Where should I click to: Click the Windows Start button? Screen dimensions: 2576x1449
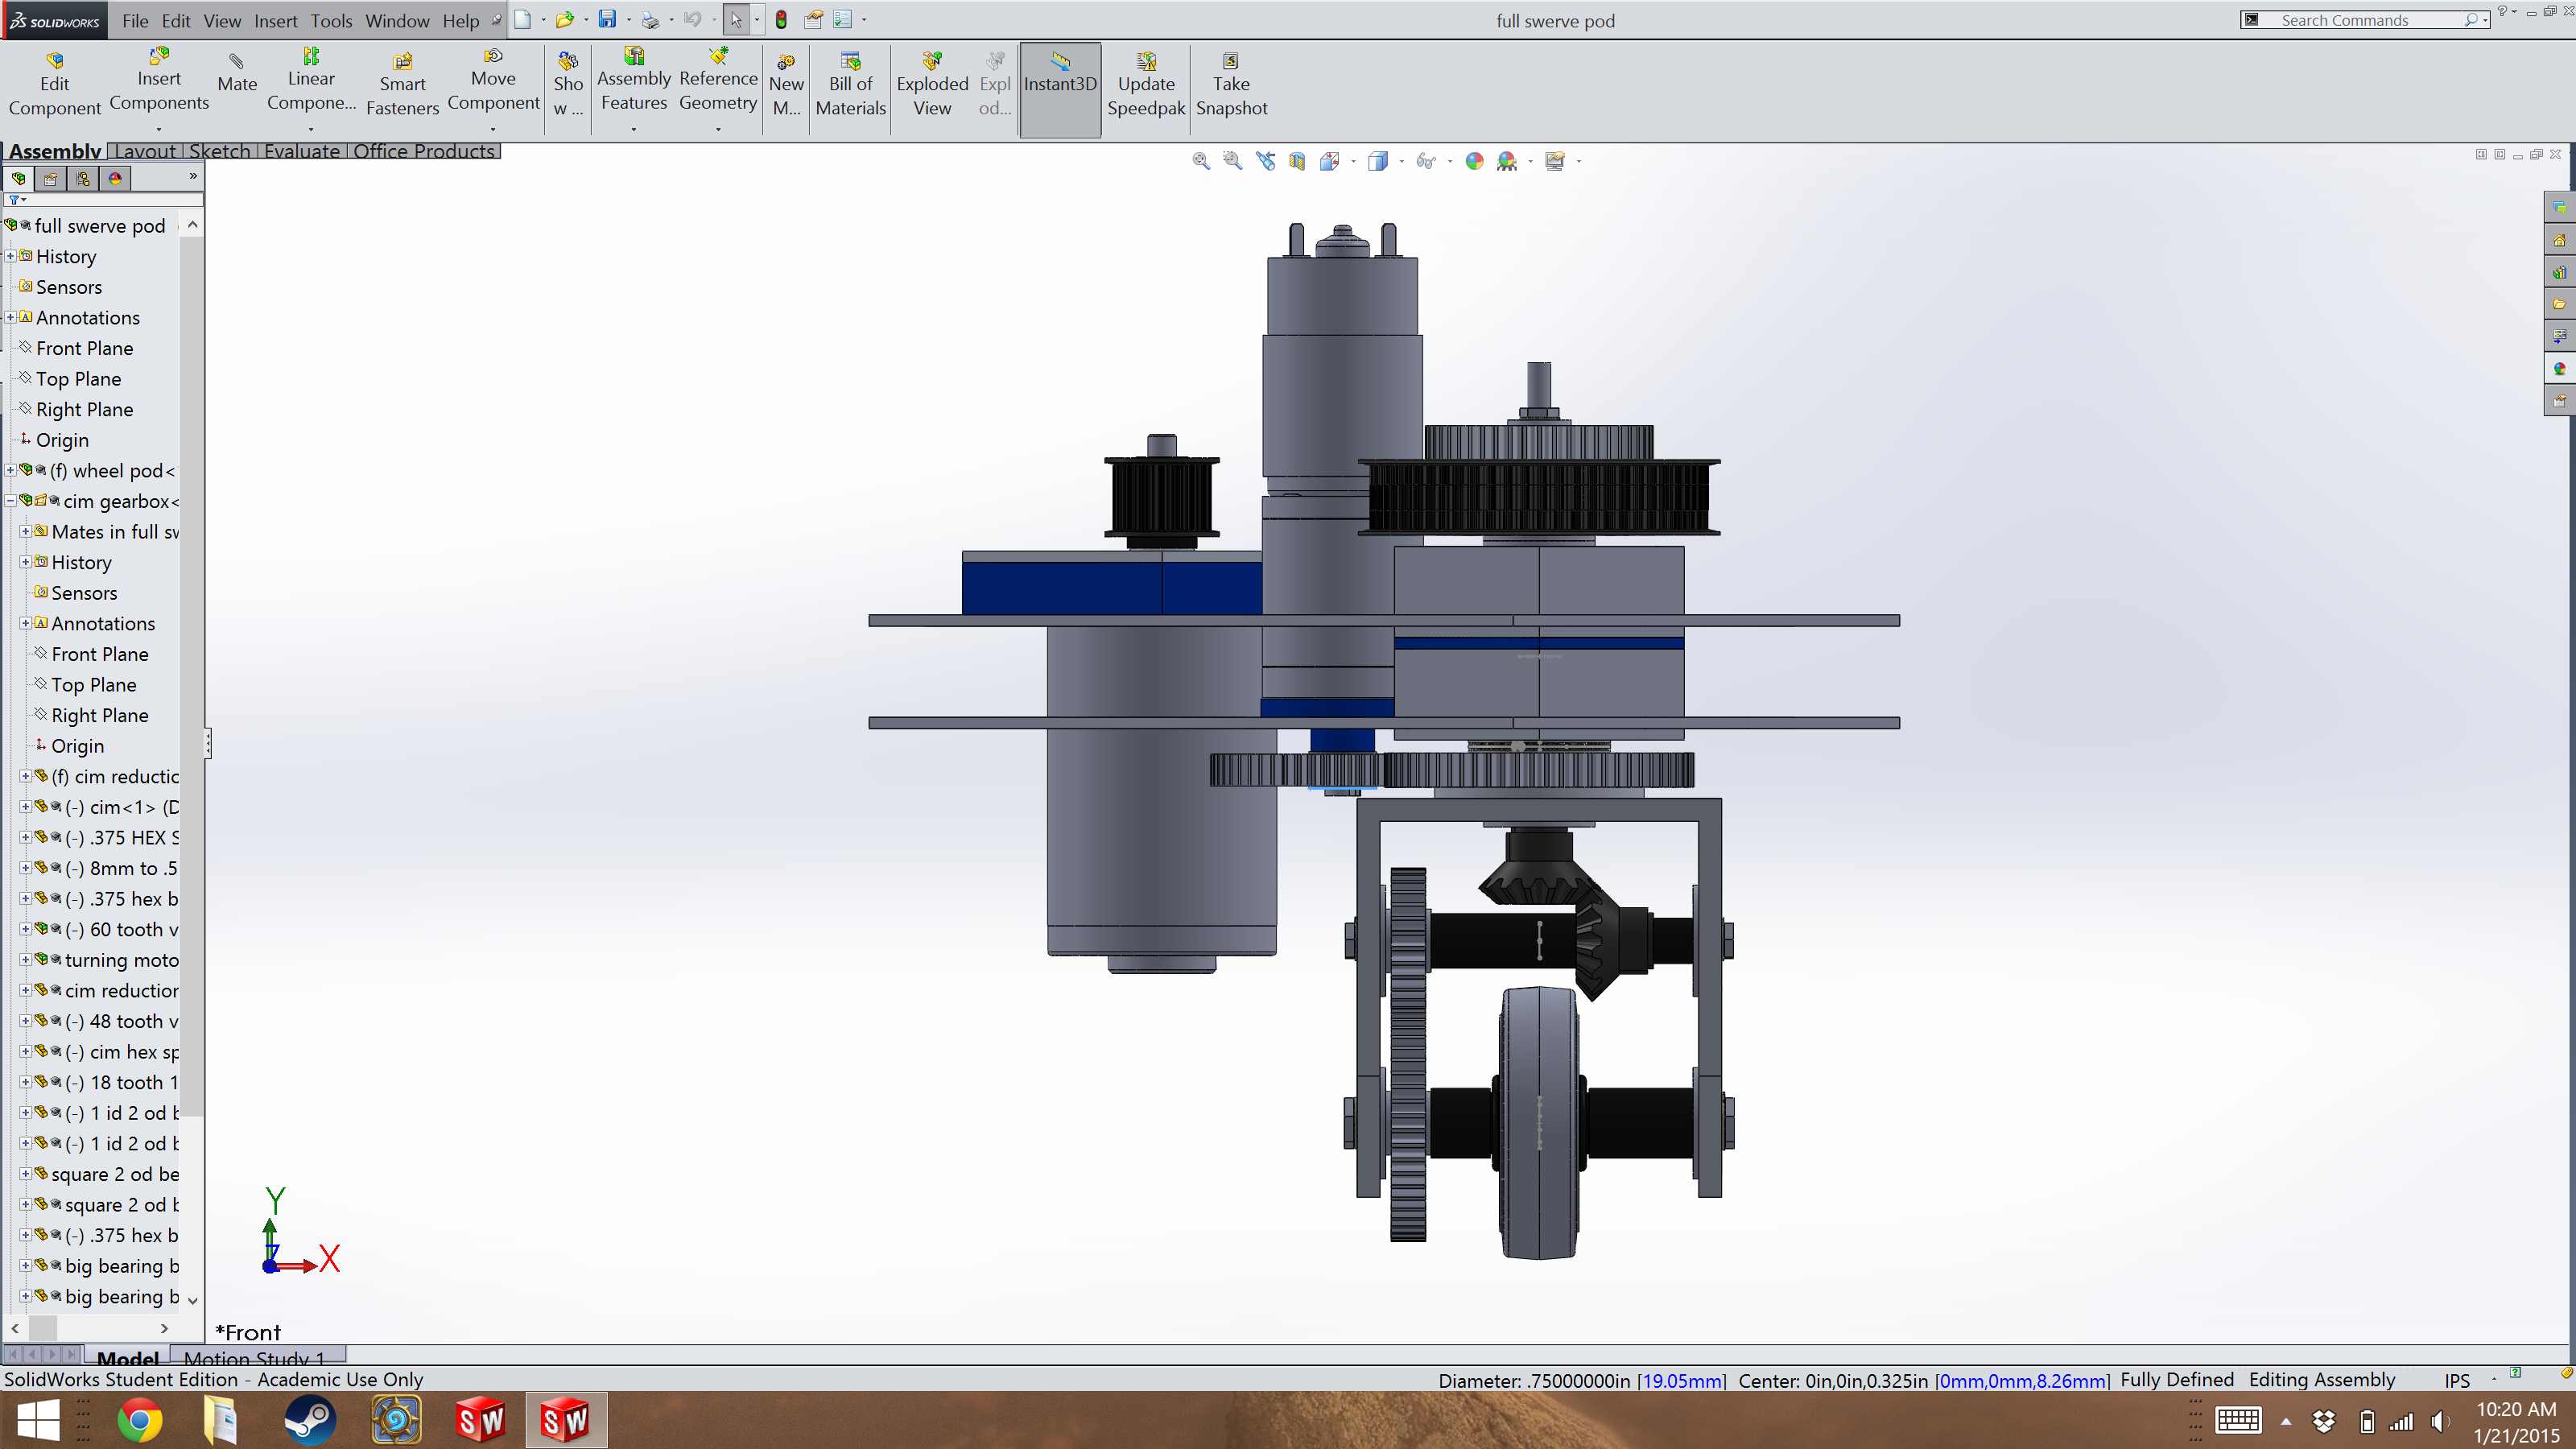(38, 1420)
